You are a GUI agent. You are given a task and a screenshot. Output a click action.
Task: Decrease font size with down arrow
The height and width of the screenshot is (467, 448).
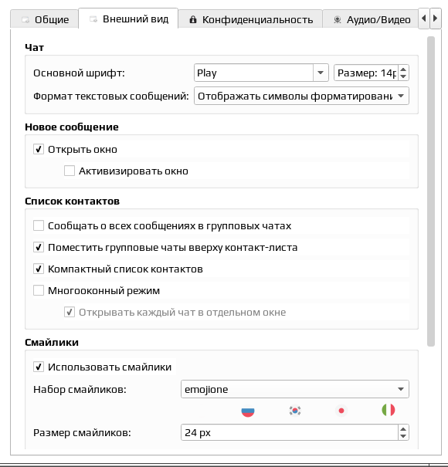click(x=403, y=76)
